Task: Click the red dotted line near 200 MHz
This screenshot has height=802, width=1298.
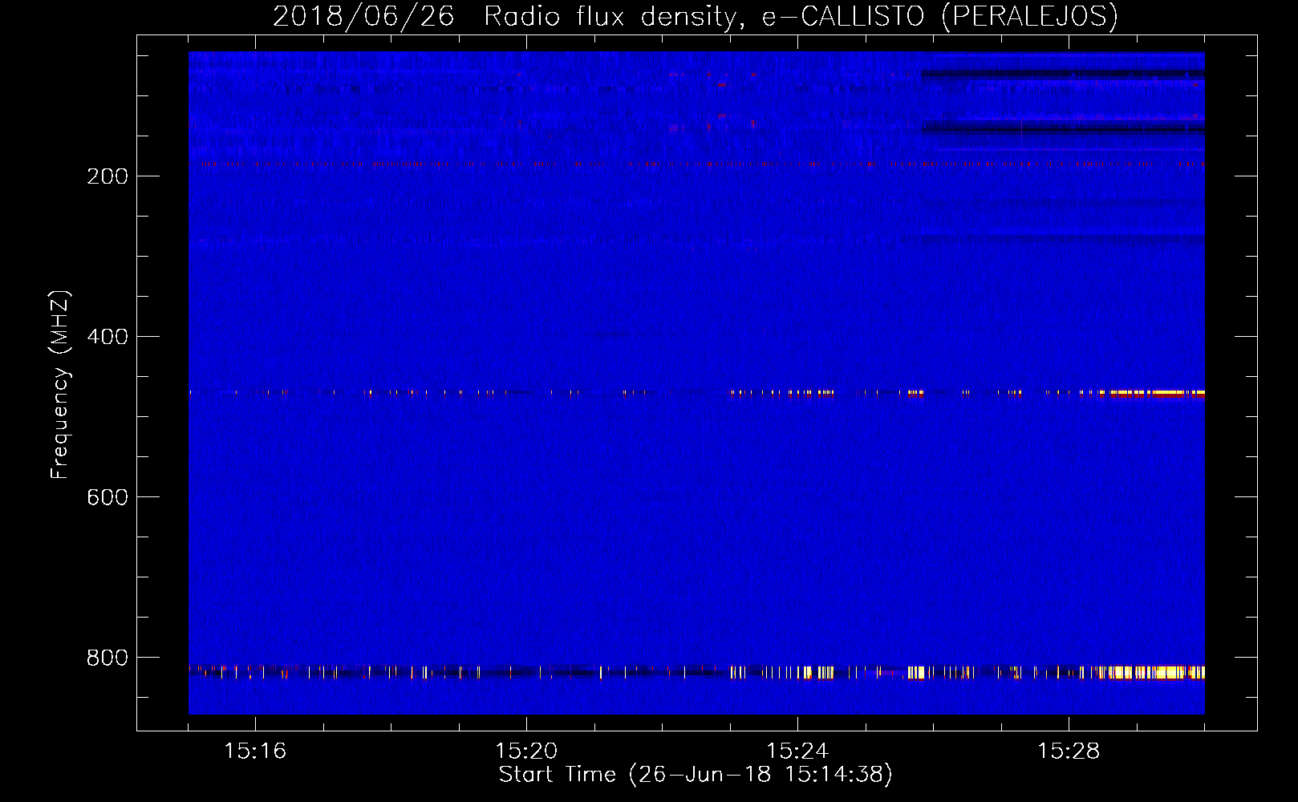Action: click(696, 164)
